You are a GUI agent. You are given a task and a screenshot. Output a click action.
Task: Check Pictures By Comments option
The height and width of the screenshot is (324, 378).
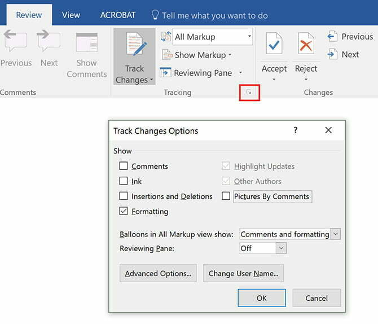[x=226, y=196]
